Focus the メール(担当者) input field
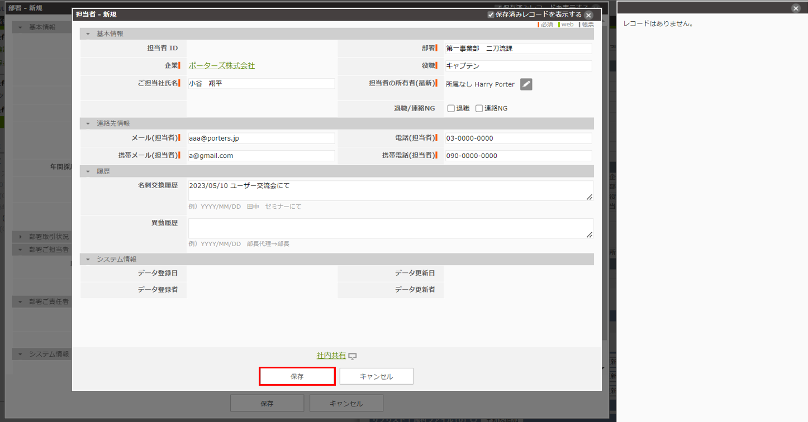 click(x=261, y=138)
